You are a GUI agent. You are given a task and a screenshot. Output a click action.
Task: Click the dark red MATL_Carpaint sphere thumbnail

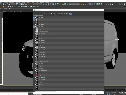click(x=37, y=24)
